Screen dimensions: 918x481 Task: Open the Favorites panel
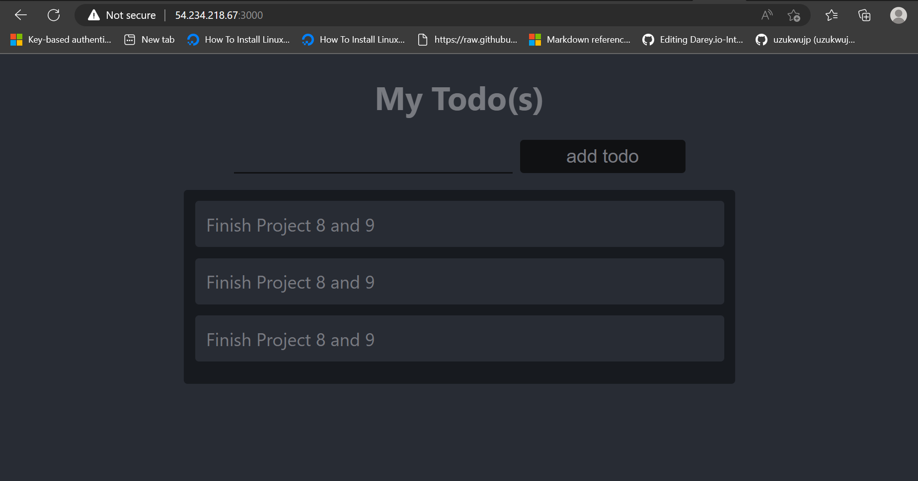831,15
